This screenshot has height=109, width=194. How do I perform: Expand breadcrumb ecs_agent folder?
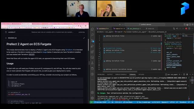pyautogui.click(x=109, y=32)
